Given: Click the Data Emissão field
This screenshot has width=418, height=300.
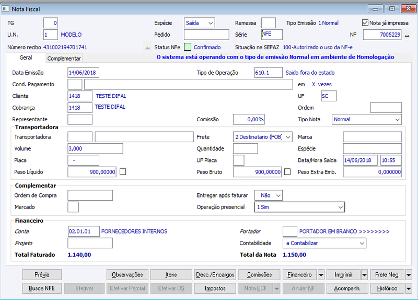Looking at the screenshot, I should coord(84,73).
